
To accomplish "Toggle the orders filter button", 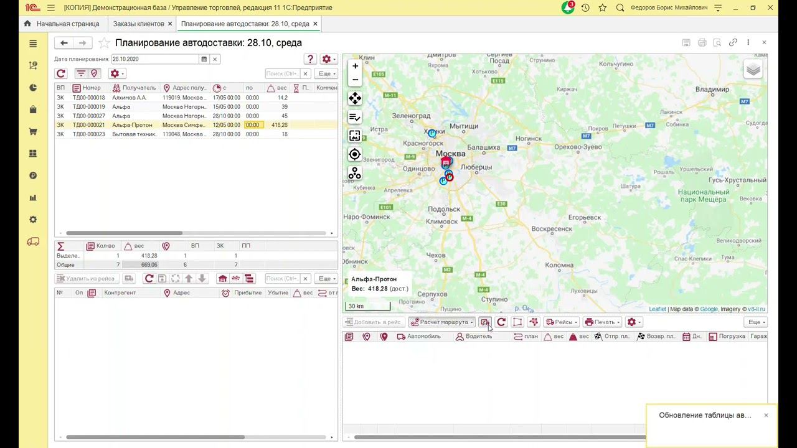I will tap(81, 73).
